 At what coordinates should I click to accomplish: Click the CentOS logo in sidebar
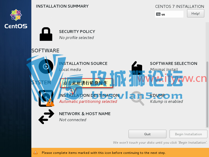(x=16, y=19)
